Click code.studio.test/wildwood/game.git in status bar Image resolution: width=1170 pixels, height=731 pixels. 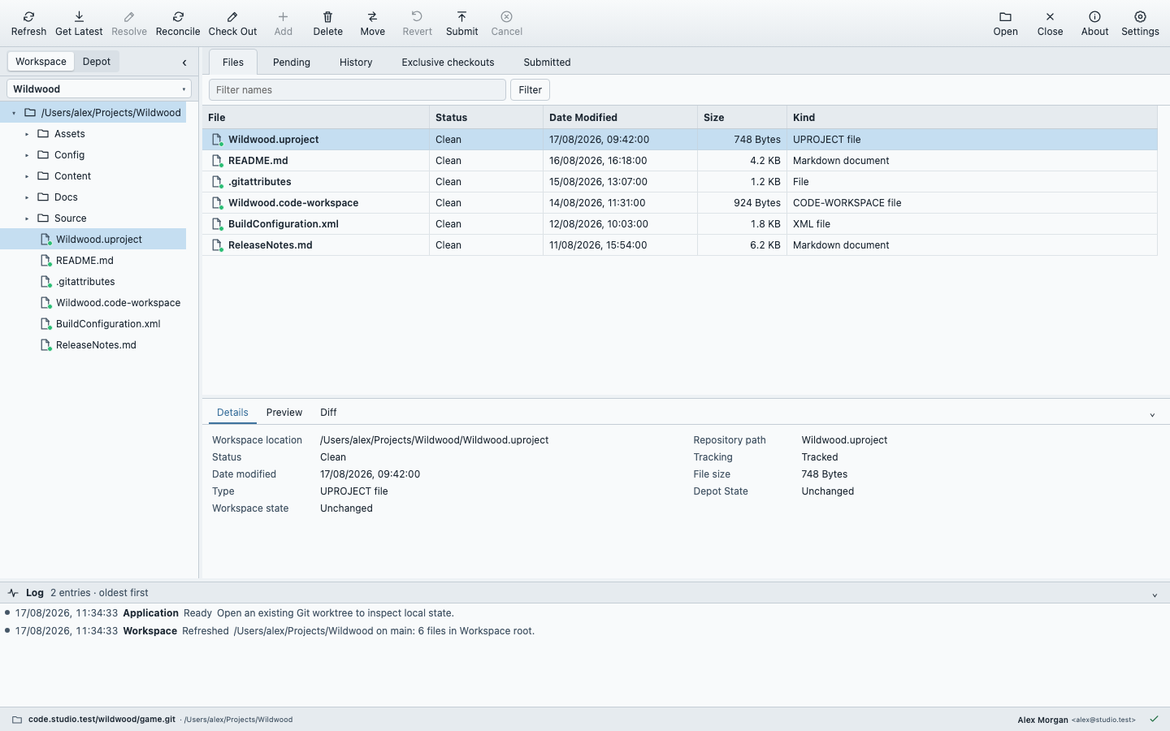coord(102,720)
